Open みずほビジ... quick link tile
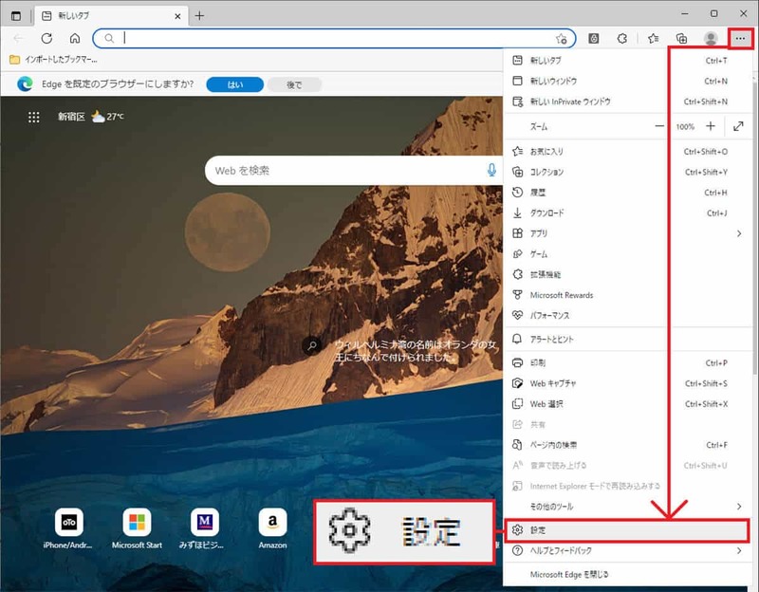Screen dimensions: 759x592 point(204,529)
